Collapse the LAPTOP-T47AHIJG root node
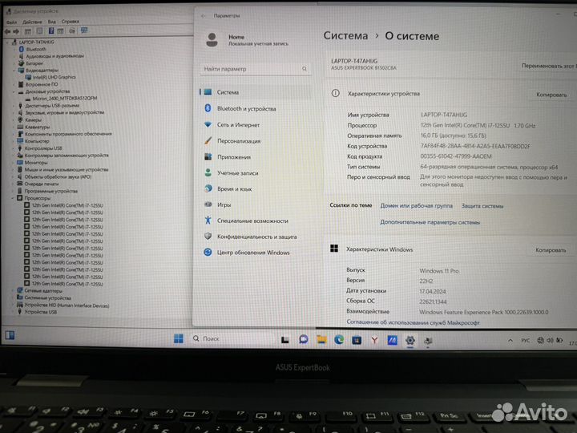 tap(8, 42)
